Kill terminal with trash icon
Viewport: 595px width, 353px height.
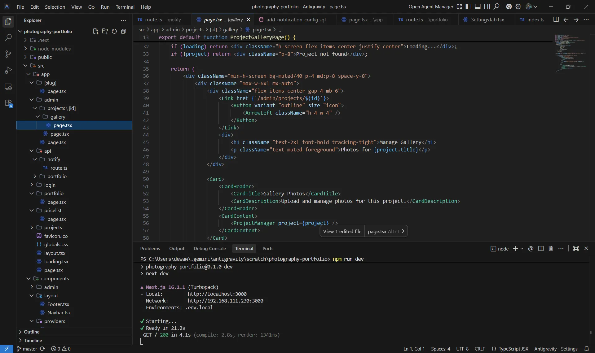click(x=551, y=249)
